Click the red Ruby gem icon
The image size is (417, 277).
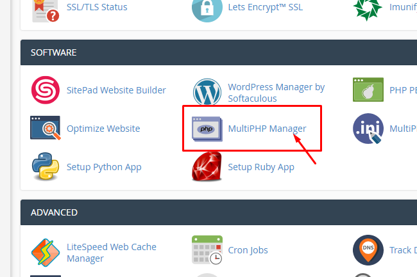click(207, 166)
